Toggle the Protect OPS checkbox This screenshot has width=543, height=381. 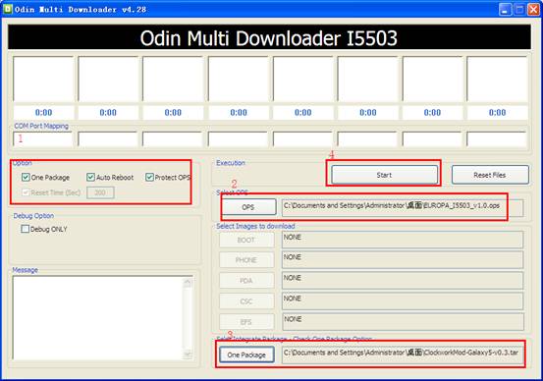pos(149,178)
